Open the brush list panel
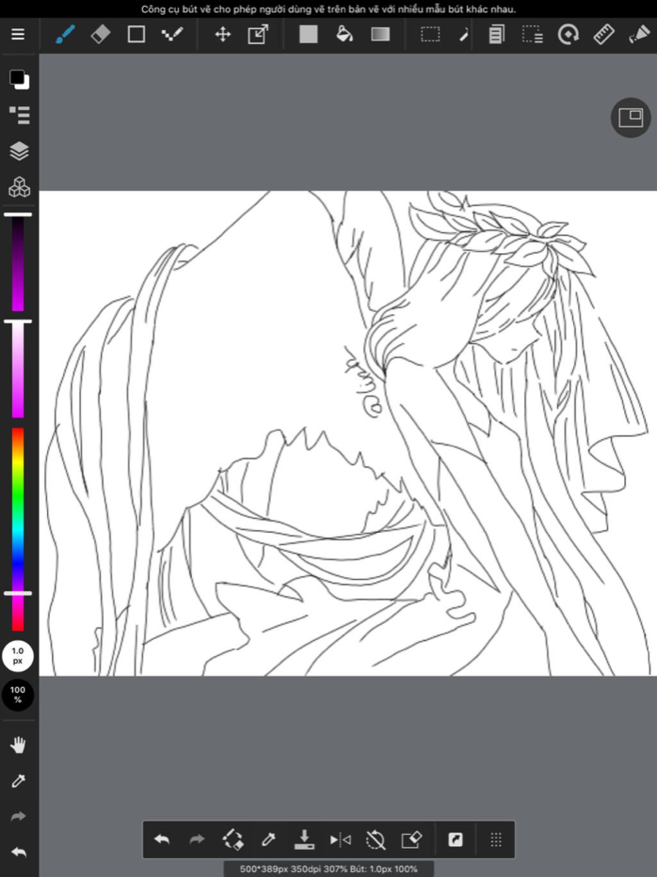 (19, 115)
